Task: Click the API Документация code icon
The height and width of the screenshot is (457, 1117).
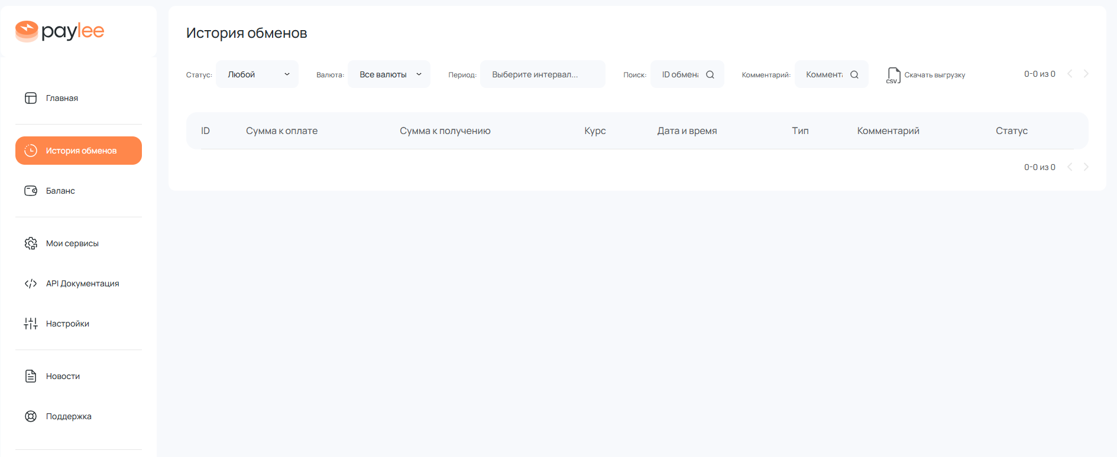Action: click(31, 283)
